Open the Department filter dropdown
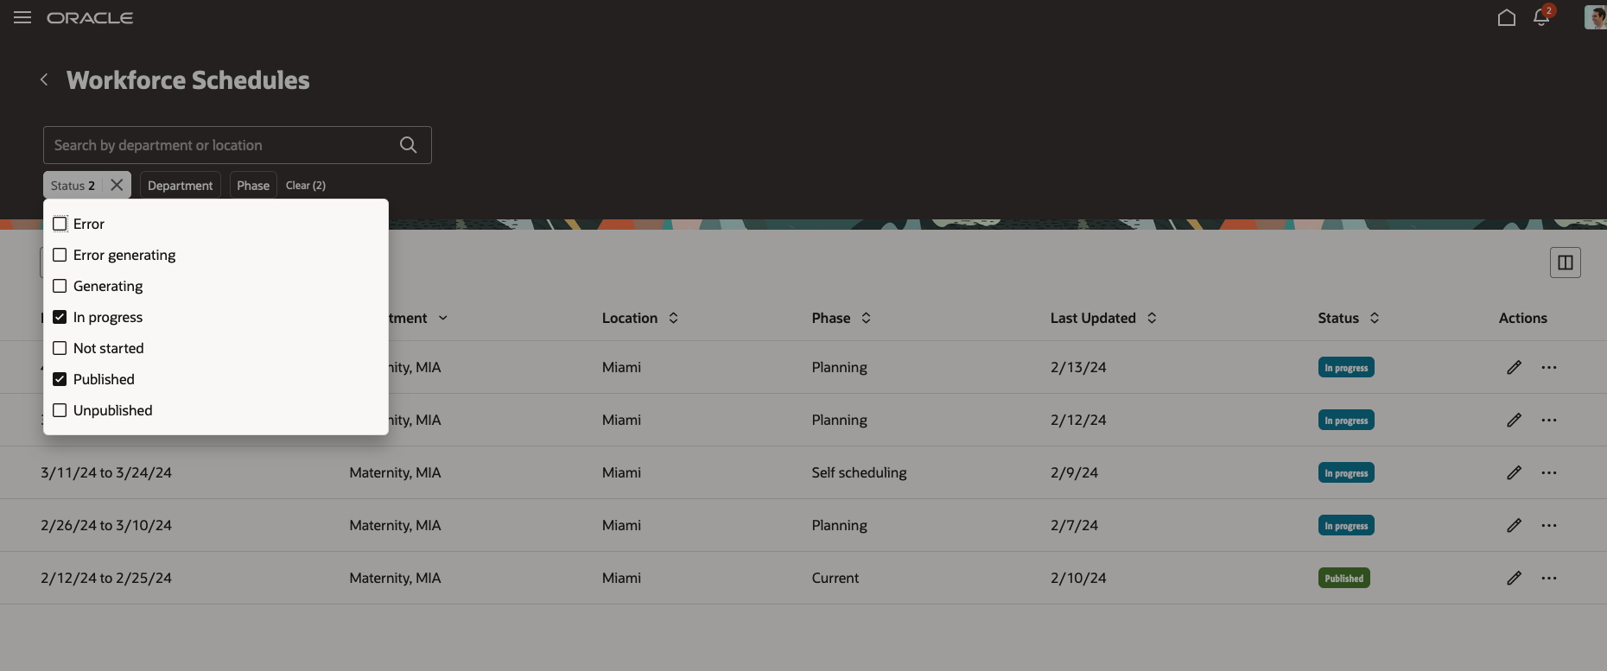Image resolution: width=1607 pixels, height=671 pixels. click(180, 186)
